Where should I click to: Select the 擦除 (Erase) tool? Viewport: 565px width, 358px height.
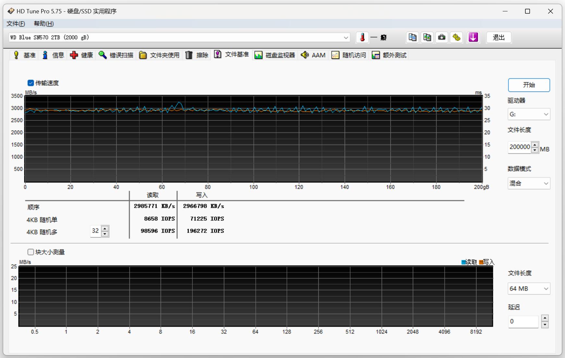(x=202, y=55)
